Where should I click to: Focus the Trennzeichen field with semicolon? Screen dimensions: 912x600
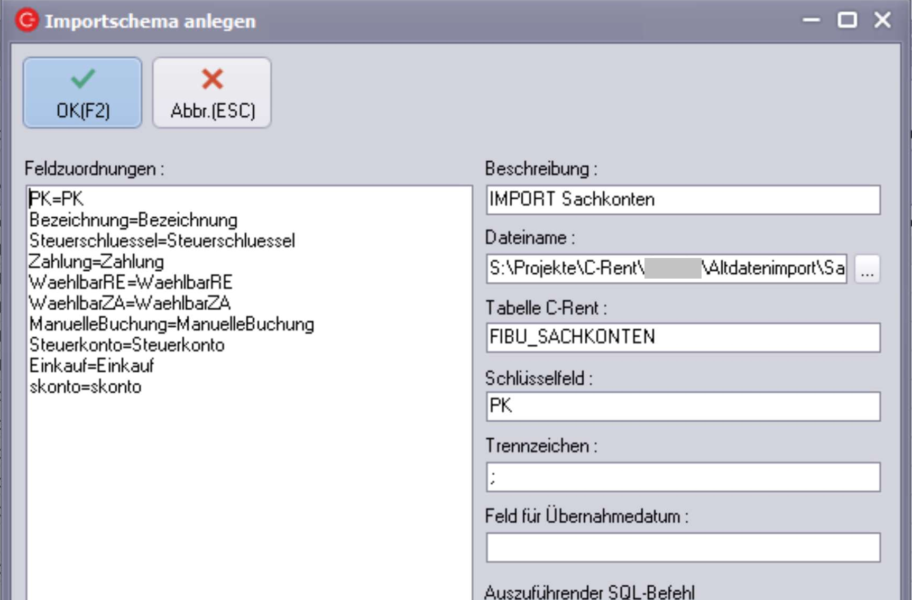(683, 477)
